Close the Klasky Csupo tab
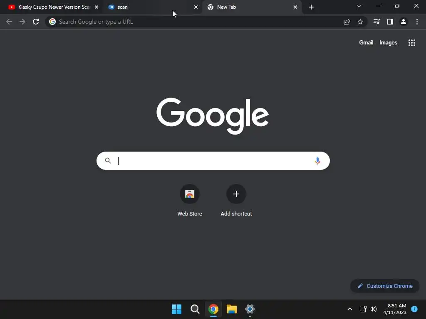426x319 pixels. click(97, 7)
